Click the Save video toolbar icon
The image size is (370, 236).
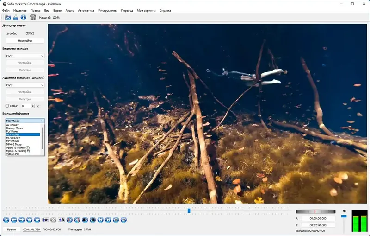coord(15,18)
